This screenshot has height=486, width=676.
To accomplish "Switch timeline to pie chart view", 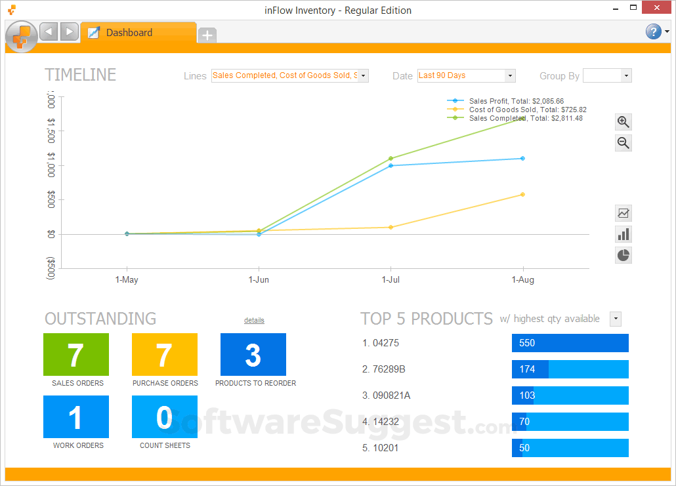I will 623,255.
